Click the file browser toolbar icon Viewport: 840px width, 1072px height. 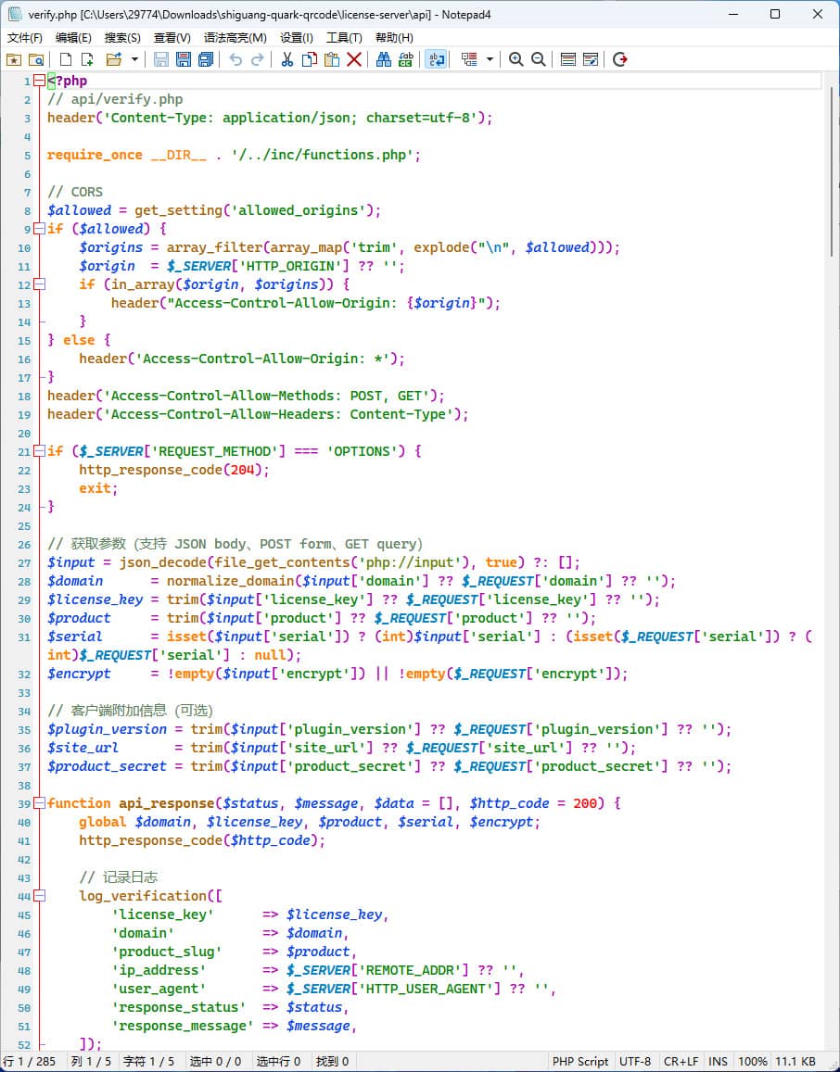(x=35, y=59)
